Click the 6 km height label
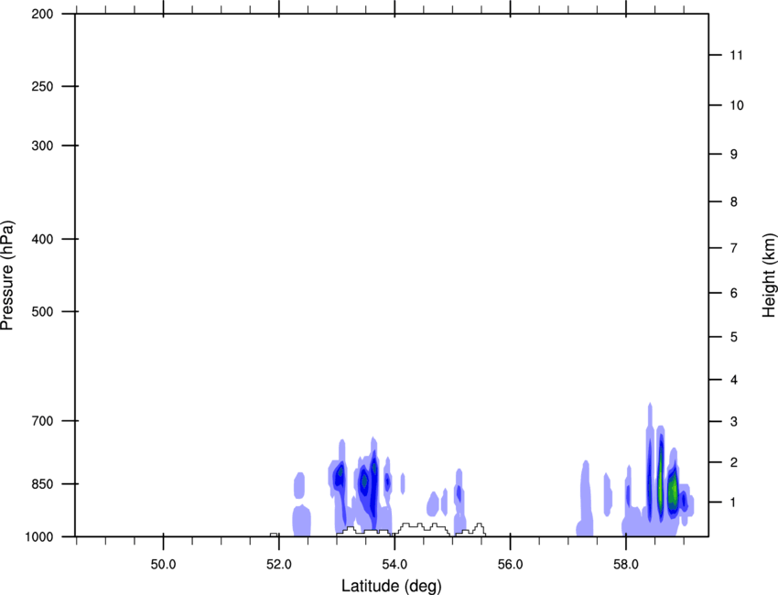The width and height of the screenshot is (778, 595). coord(734,293)
